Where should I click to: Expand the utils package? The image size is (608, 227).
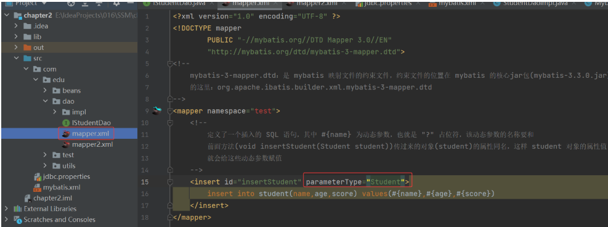point(46,166)
